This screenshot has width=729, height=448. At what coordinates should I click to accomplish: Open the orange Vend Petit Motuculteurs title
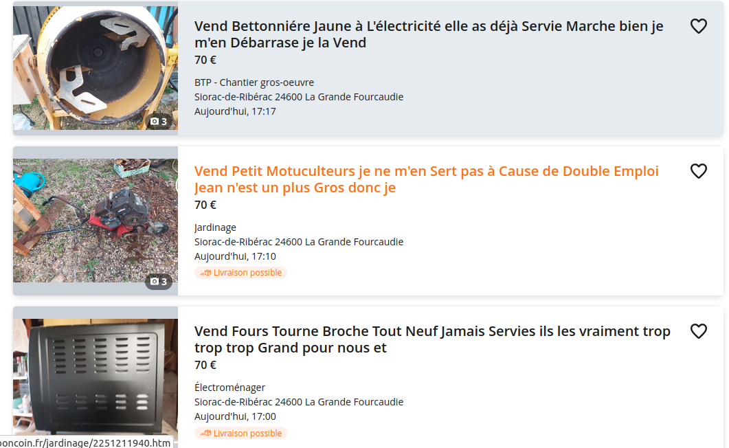coord(426,179)
